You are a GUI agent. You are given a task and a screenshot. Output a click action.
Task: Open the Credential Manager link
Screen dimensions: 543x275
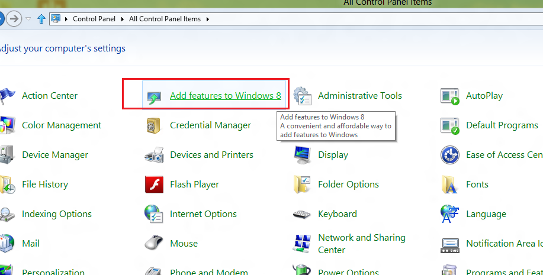tap(211, 125)
